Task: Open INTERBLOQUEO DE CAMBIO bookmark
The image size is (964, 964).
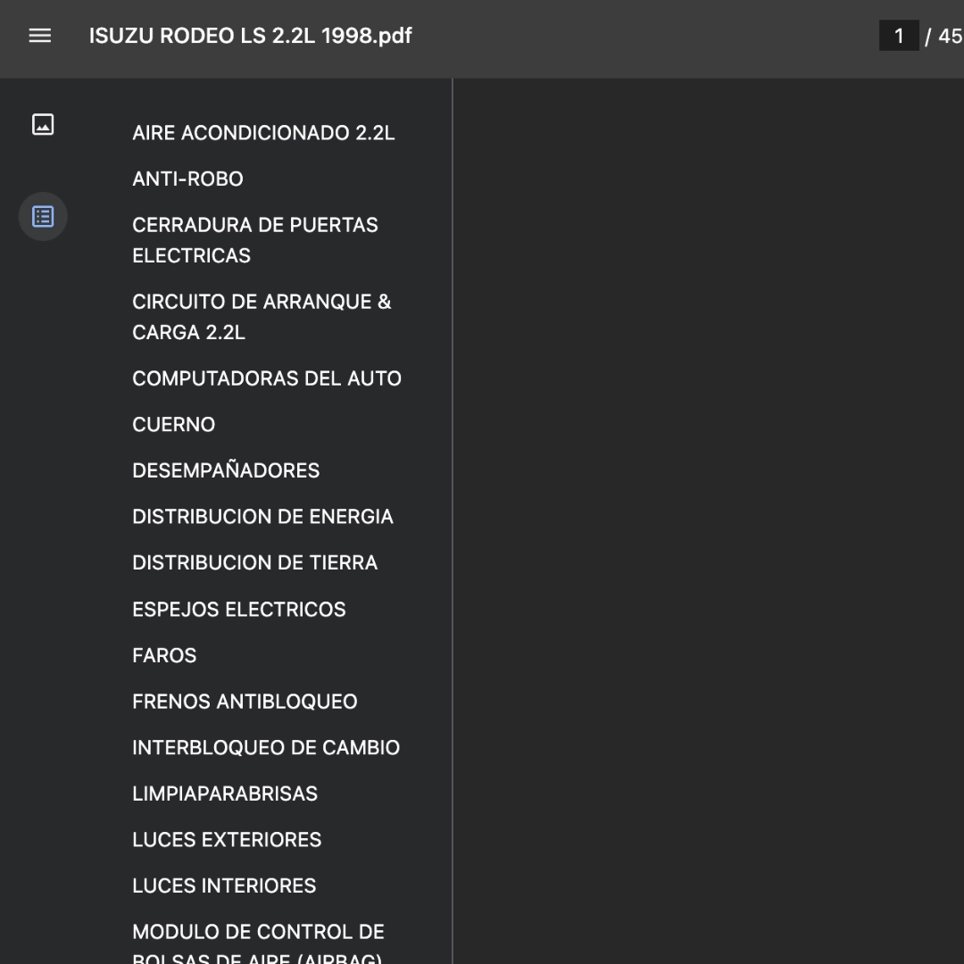Action: [266, 748]
